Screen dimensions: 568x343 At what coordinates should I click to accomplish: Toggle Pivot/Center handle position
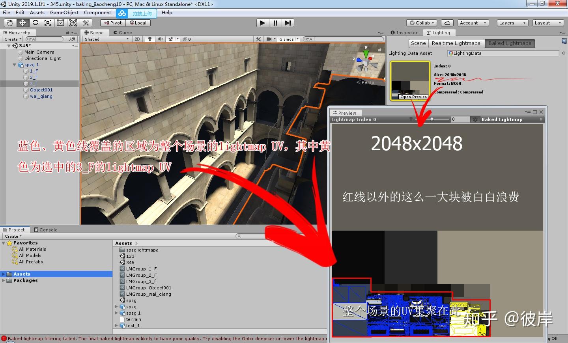113,23
